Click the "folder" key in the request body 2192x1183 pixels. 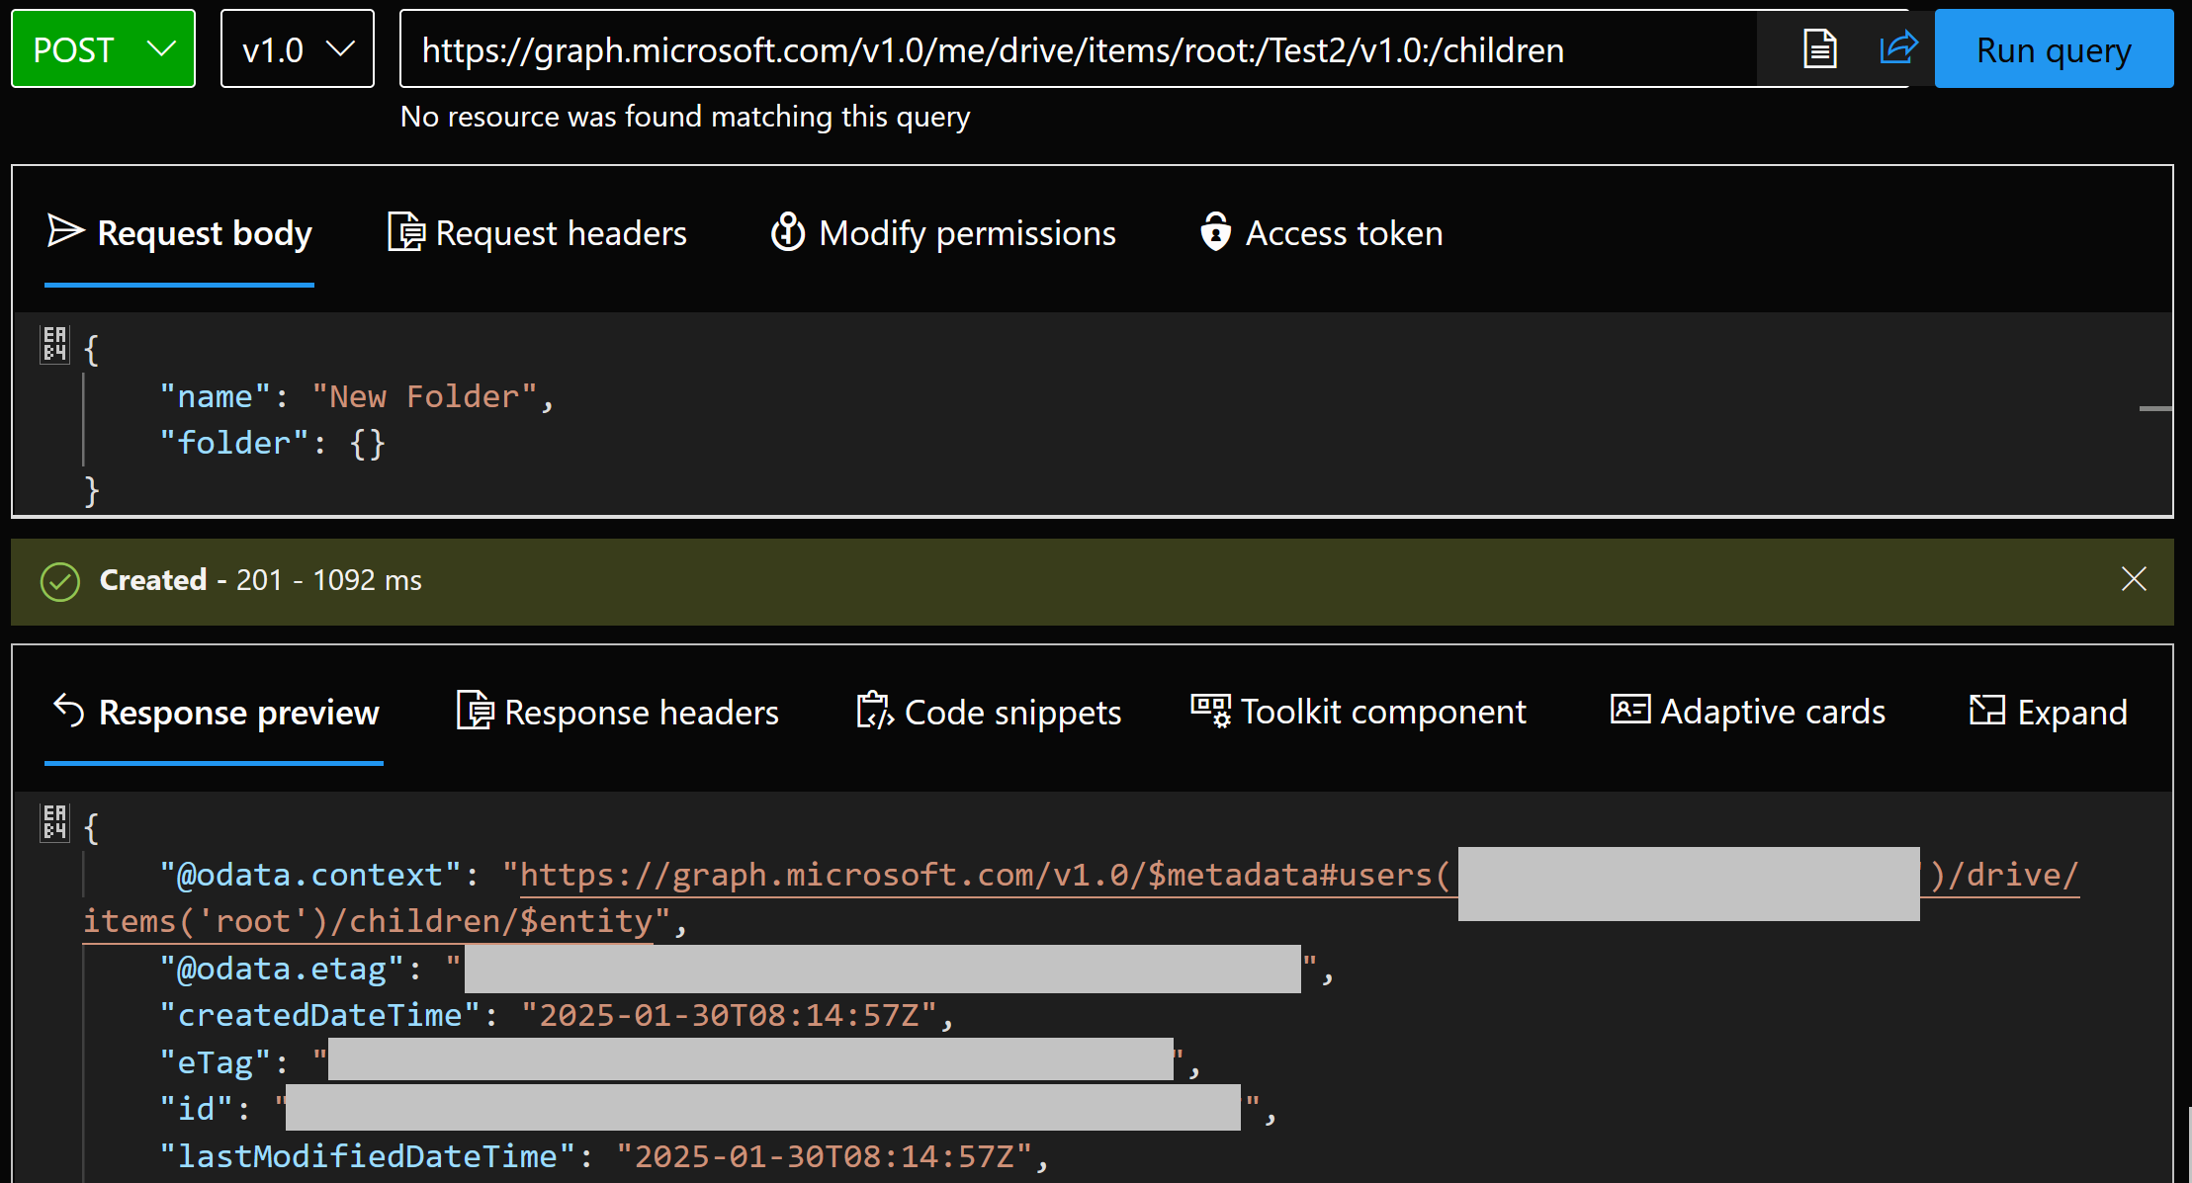[234, 443]
